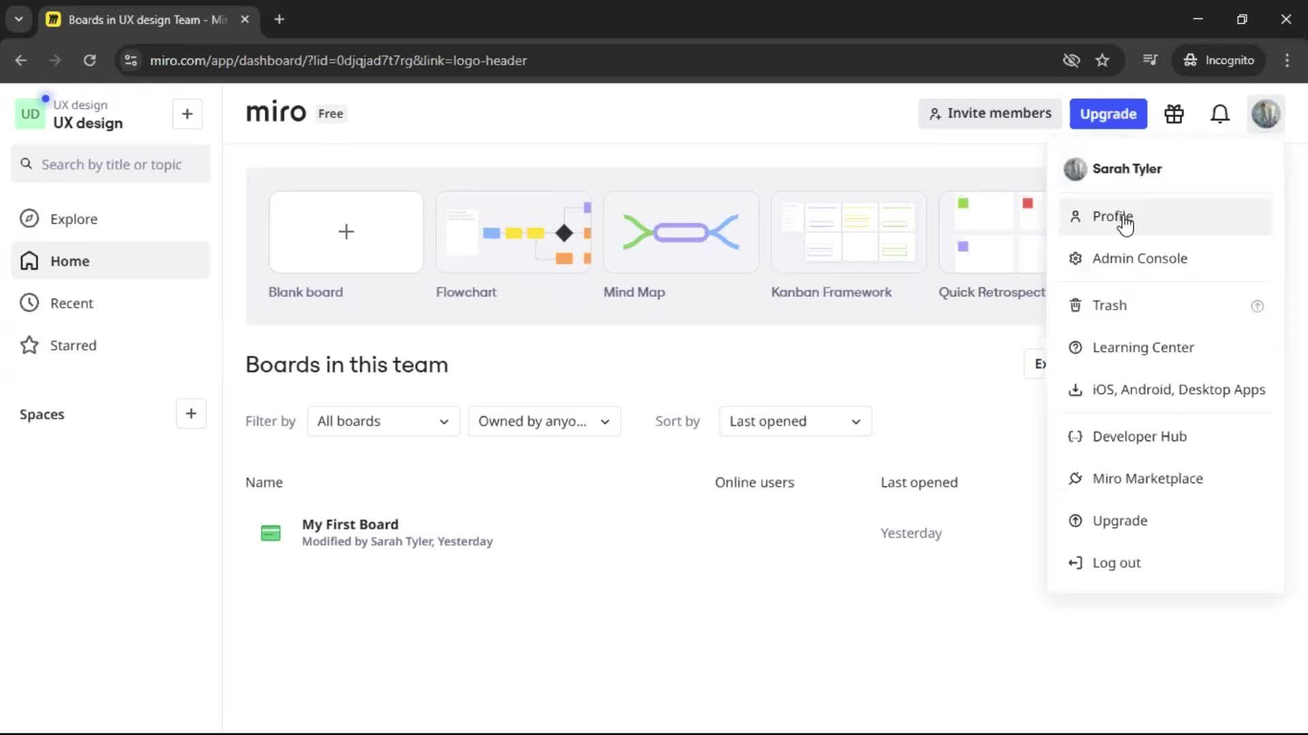Image resolution: width=1308 pixels, height=735 pixels.
Task: Expand the Last opened sort dropdown
Action: point(795,421)
